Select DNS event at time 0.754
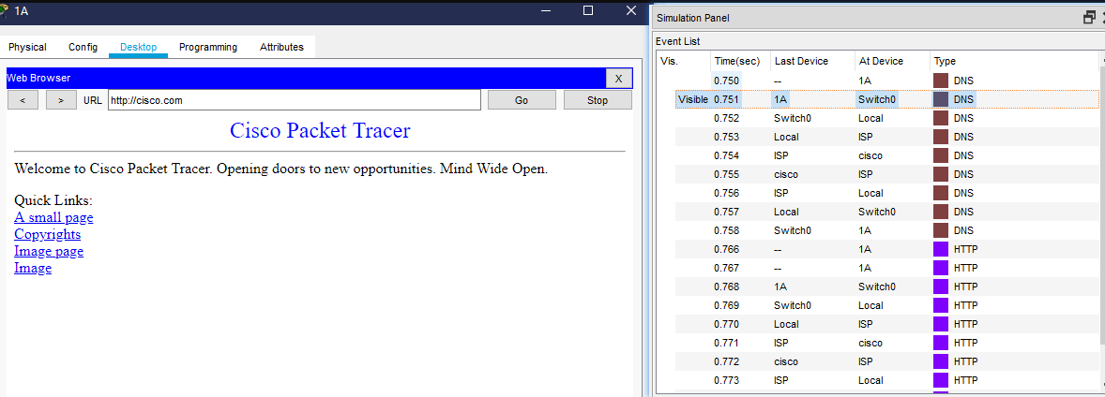This screenshot has width=1105, height=397. pyautogui.click(x=886, y=155)
